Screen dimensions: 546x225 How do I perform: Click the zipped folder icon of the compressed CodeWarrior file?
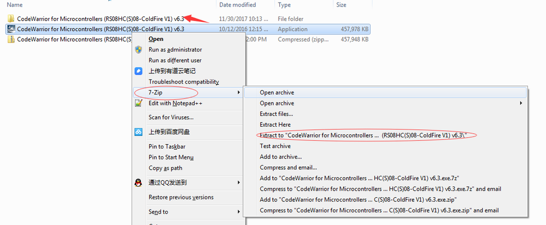coord(11,39)
